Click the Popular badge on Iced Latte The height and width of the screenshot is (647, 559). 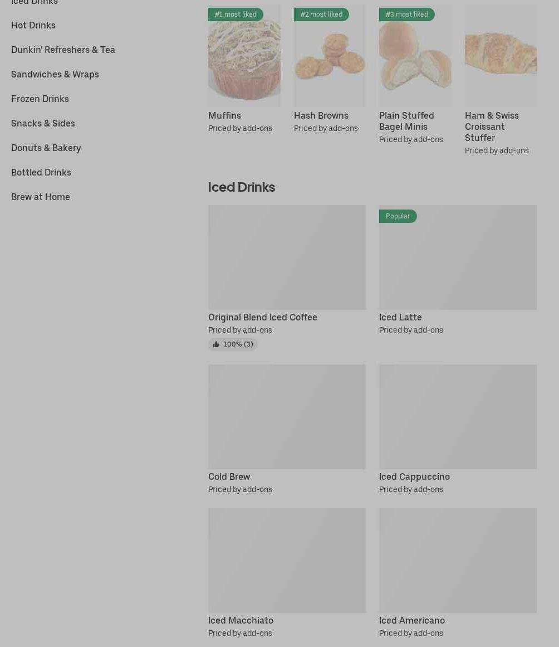[x=398, y=216]
